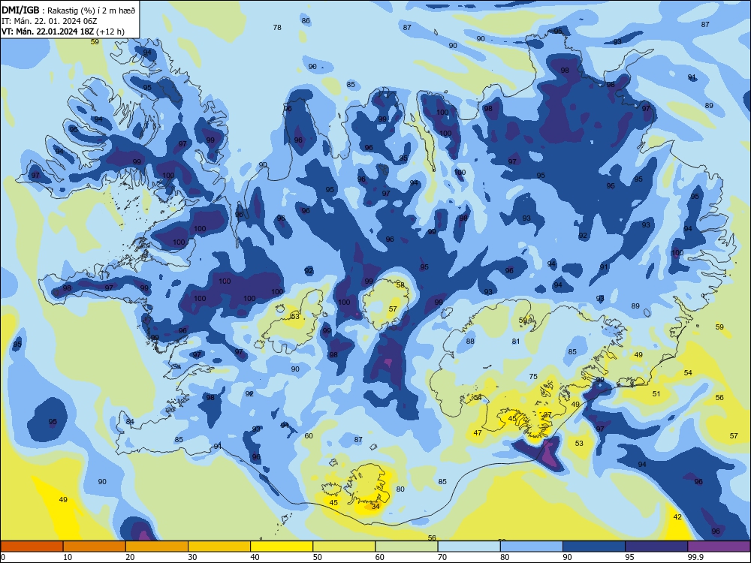Click the map value '81' on the map
This screenshot has height=563, width=751.
click(516, 342)
